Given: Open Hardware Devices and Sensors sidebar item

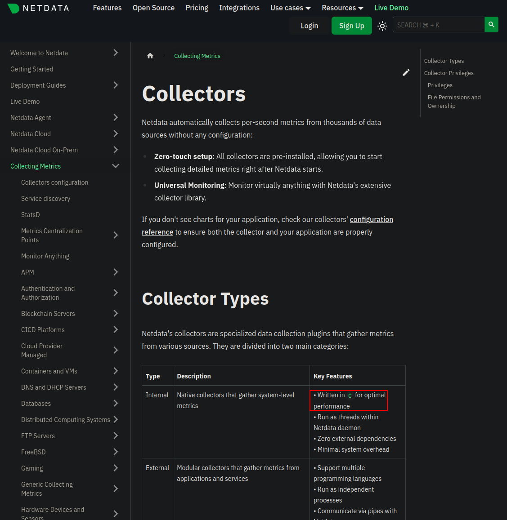Looking at the screenshot, I should click(53, 513).
